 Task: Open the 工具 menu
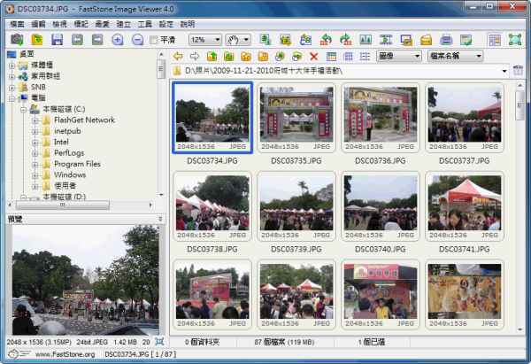(x=144, y=24)
